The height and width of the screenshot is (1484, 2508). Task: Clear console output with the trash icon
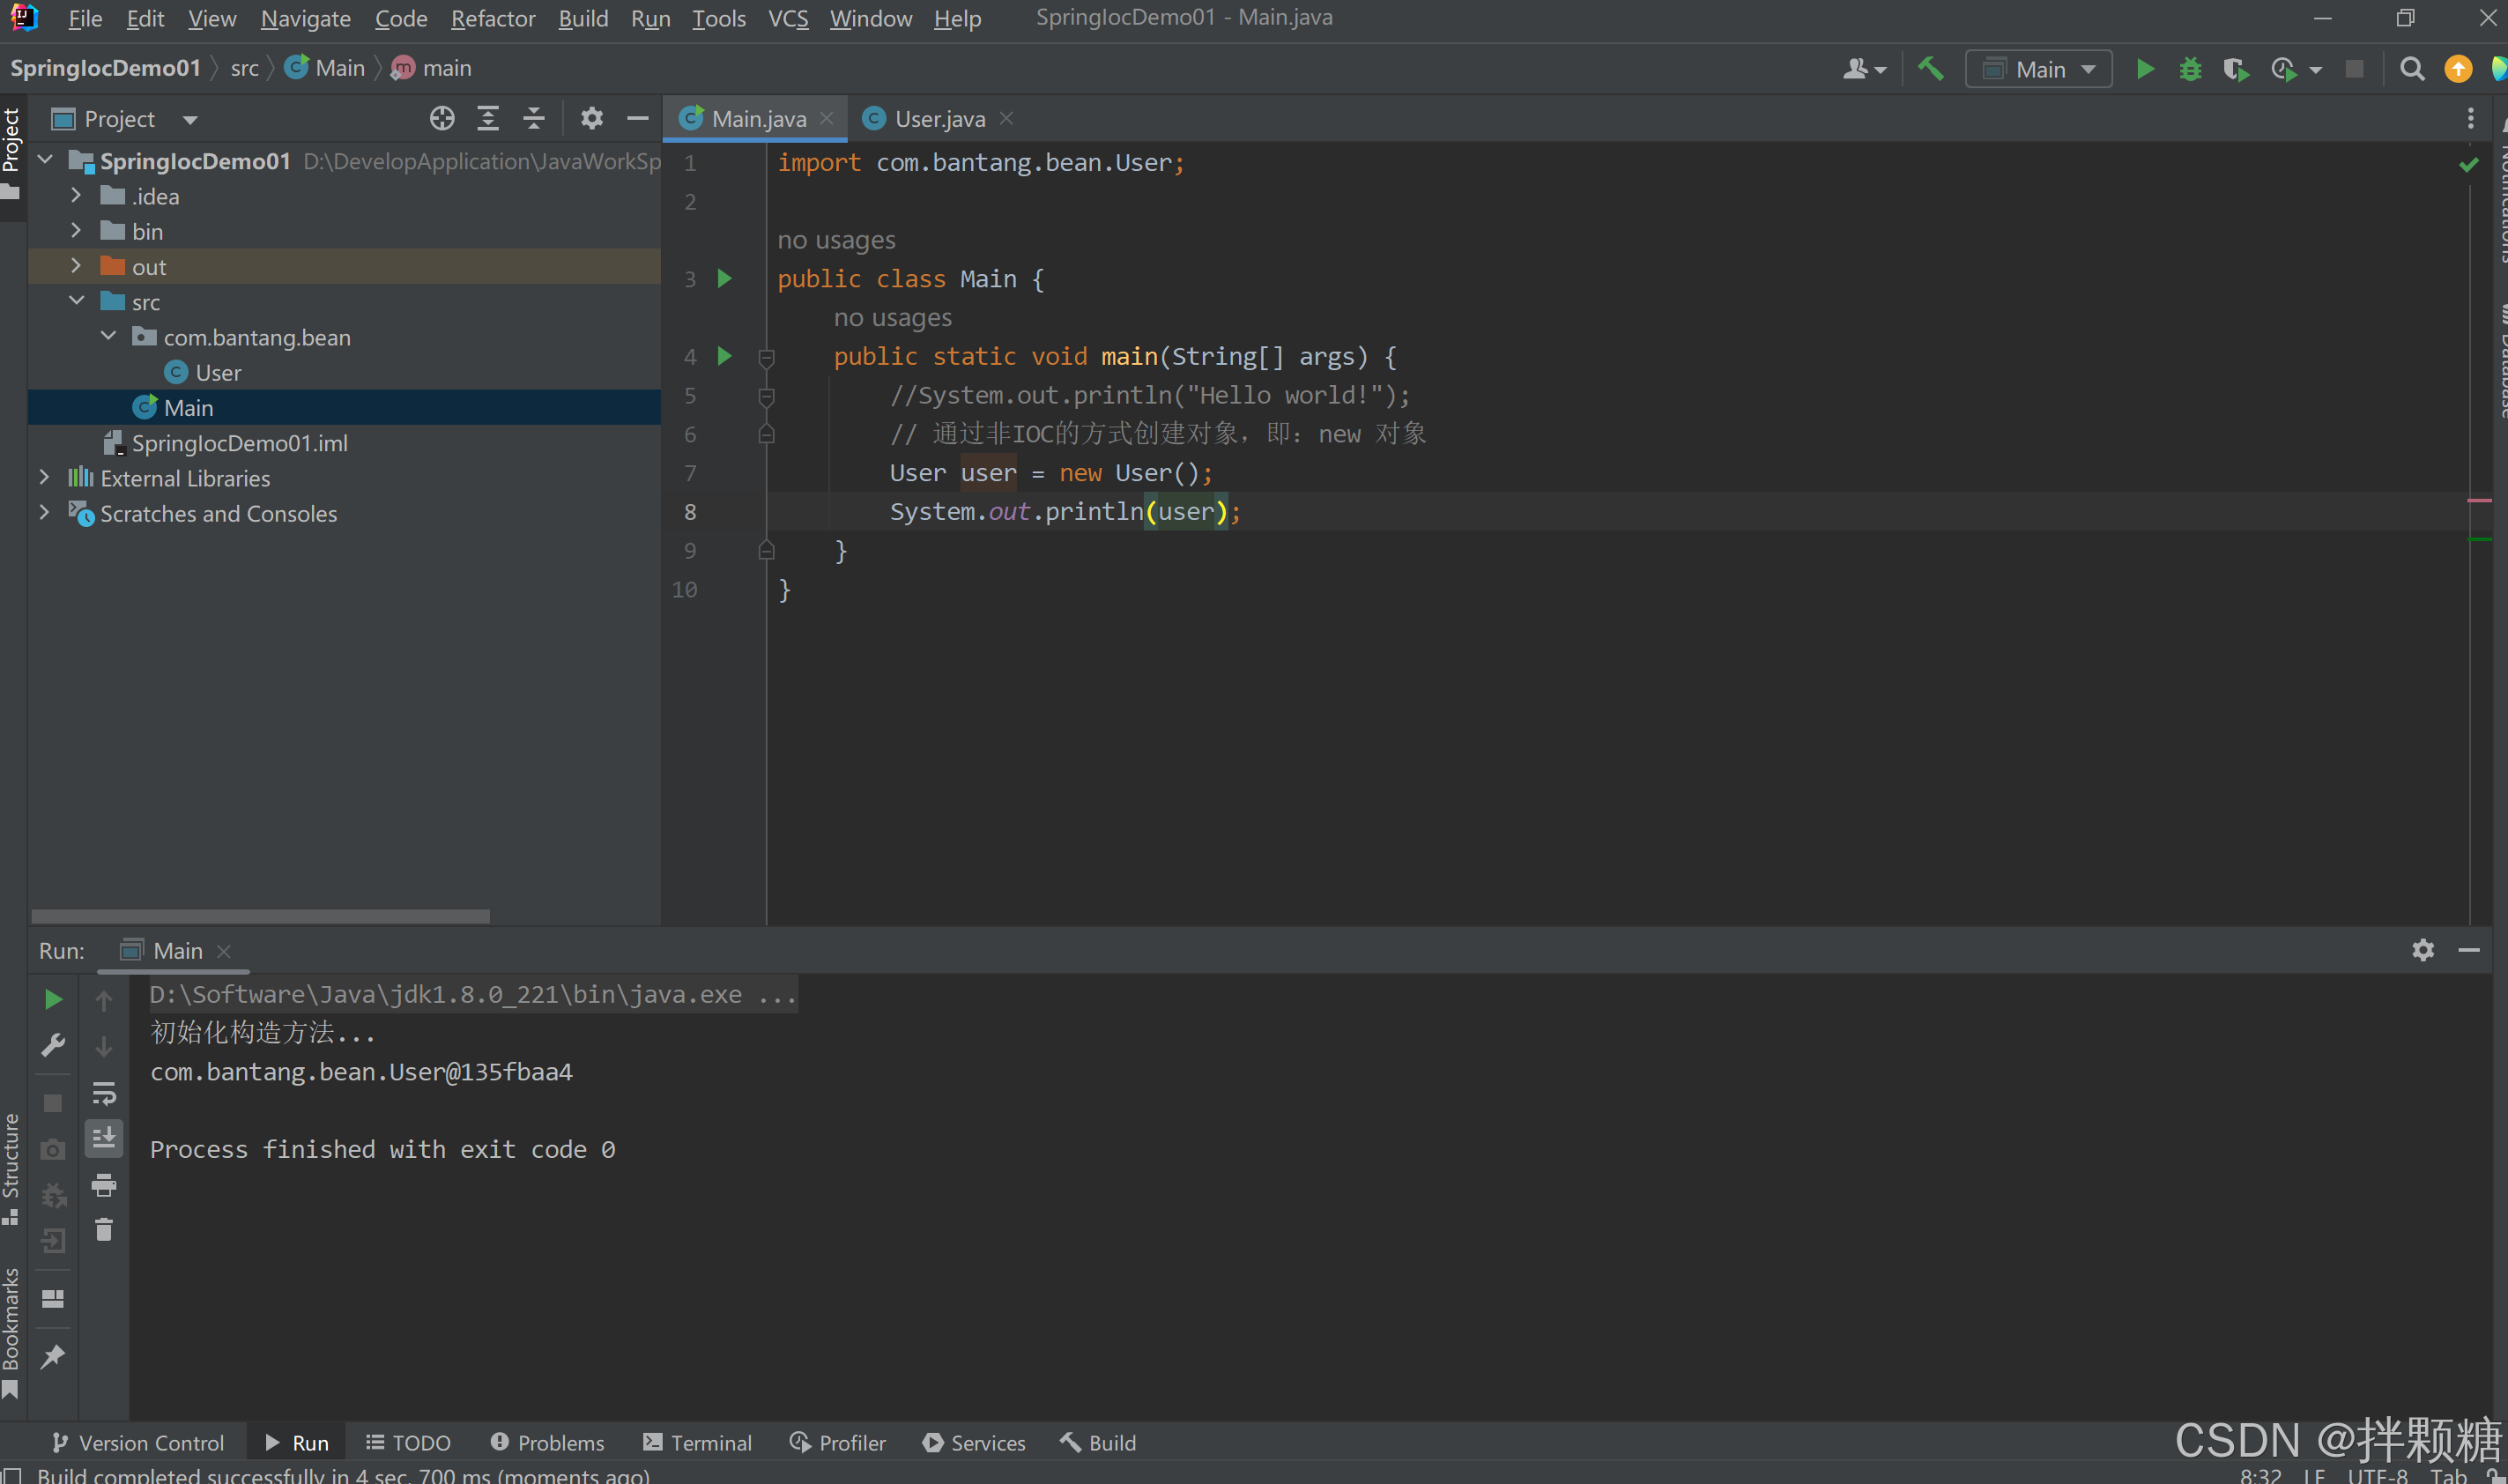[104, 1229]
